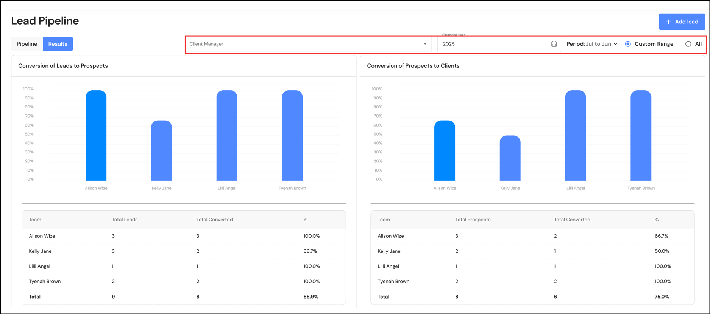Click the '%' header in the Leads table
Screen dimensions: 710x314
pyautogui.click(x=306, y=220)
